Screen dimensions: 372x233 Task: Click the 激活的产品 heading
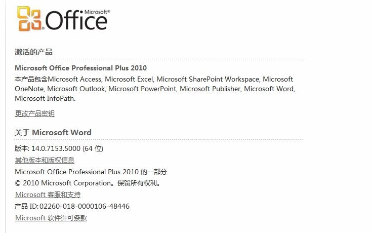tap(34, 52)
